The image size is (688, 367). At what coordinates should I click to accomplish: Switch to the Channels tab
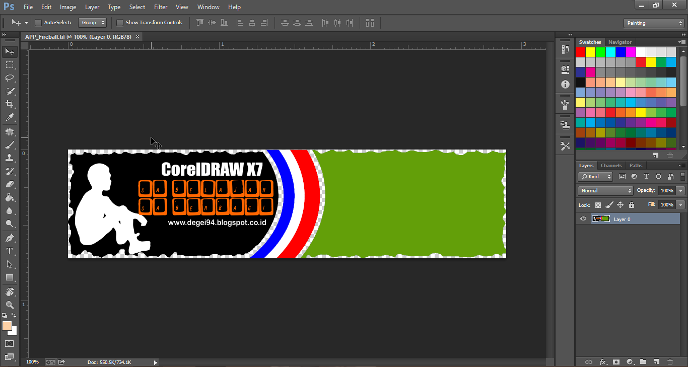(611, 165)
